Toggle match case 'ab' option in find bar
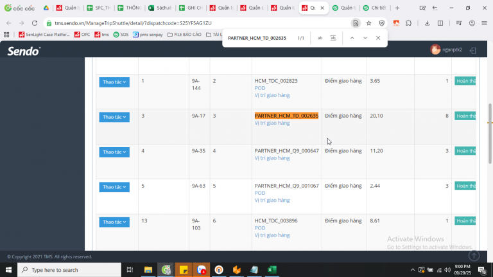This screenshot has height=277, width=493. coord(320,38)
